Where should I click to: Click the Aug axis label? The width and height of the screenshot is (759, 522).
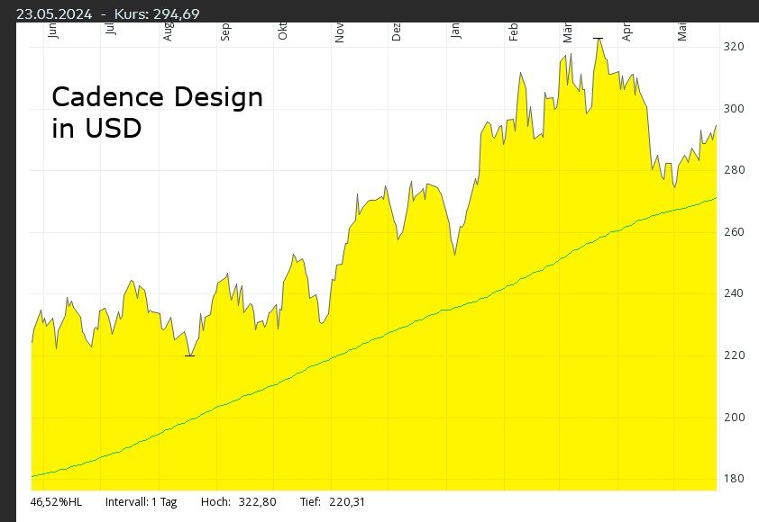point(167,30)
